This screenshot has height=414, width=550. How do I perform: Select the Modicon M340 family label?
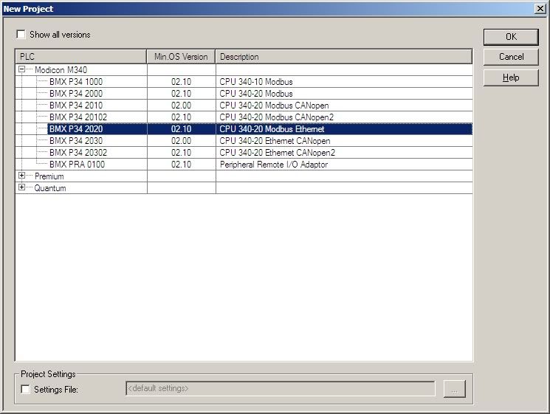(61, 70)
